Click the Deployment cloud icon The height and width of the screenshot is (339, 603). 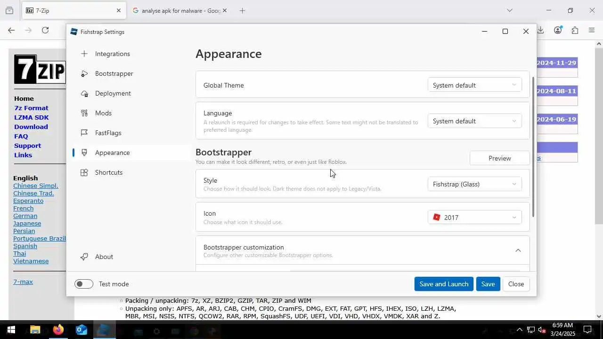pos(84,93)
